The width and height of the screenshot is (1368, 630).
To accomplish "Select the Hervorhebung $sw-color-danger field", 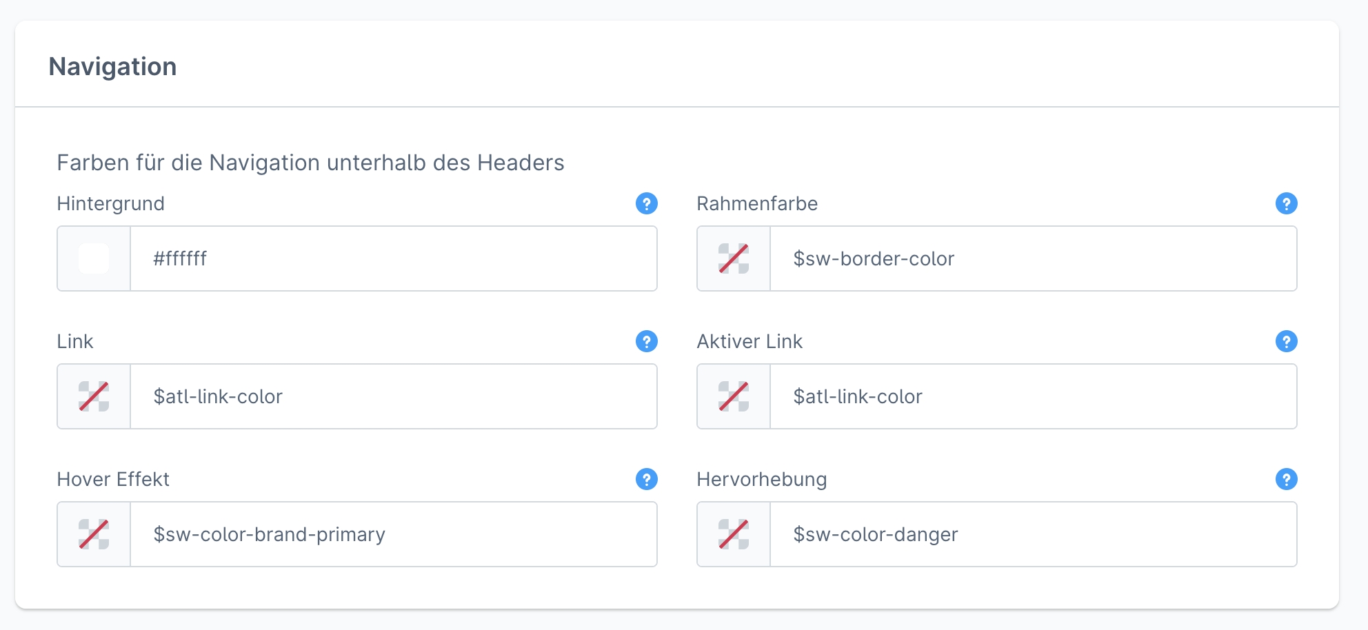I will 1033,534.
